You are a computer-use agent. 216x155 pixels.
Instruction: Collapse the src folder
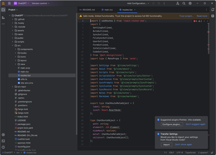12,46
